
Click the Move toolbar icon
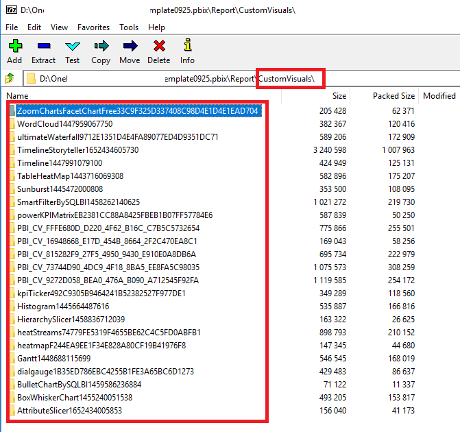pyautogui.click(x=130, y=46)
